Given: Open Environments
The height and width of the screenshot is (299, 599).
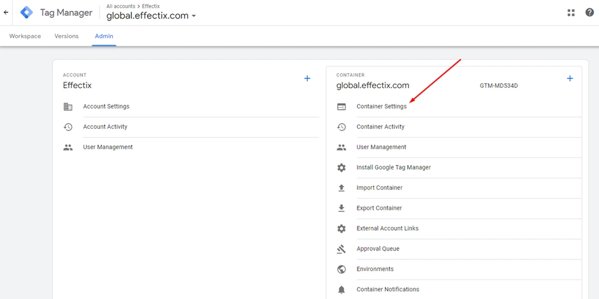Looking at the screenshot, I should pos(375,269).
